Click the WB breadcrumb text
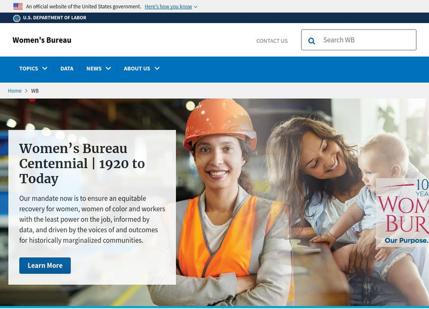Viewport: 429px width, 309px height. pyautogui.click(x=35, y=91)
